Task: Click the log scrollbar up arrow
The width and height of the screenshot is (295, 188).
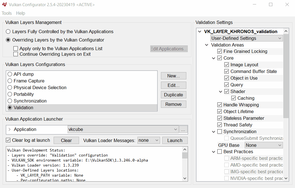Action: [185, 150]
